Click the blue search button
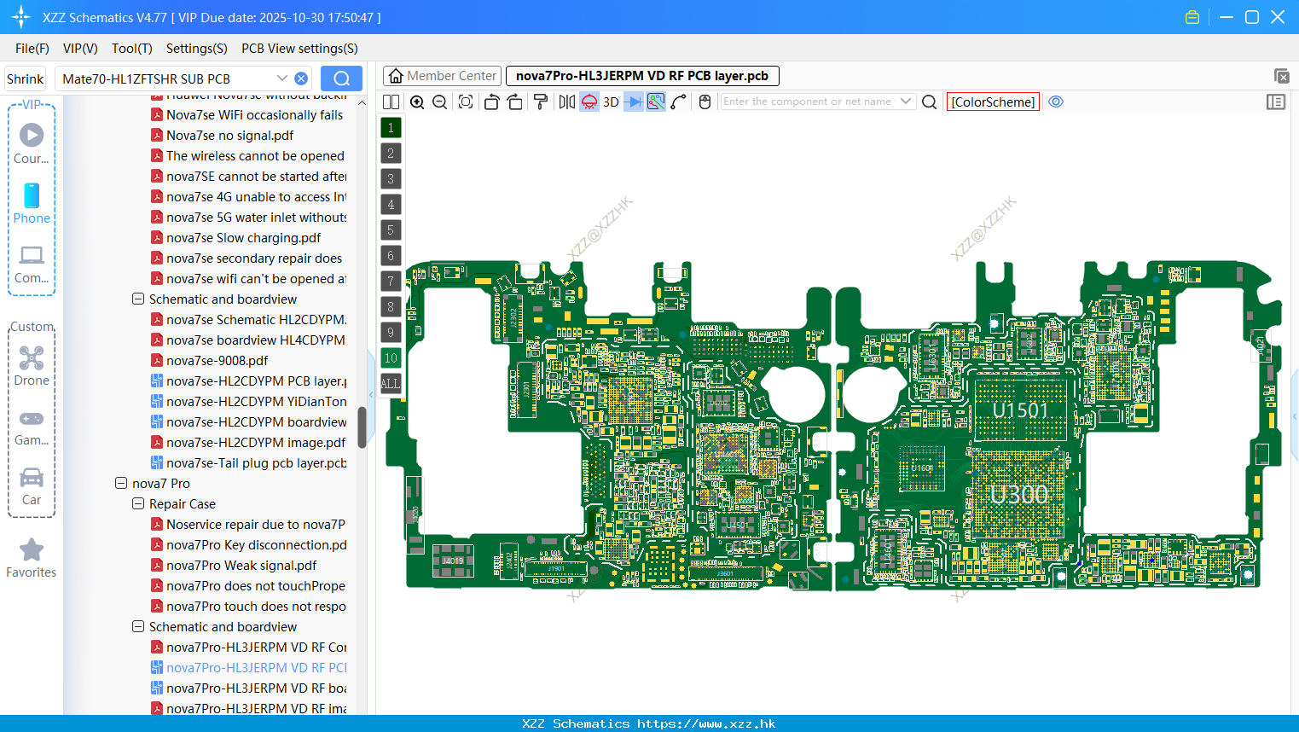Image resolution: width=1299 pixels, height=732 pixels. click(x=341, y=78)
